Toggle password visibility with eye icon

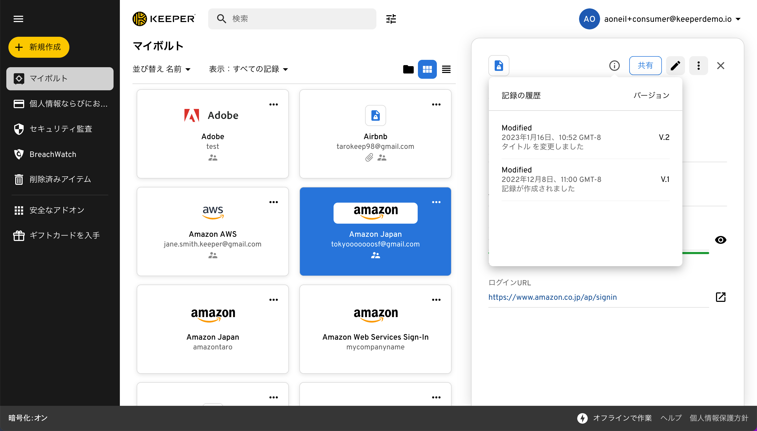720,240
